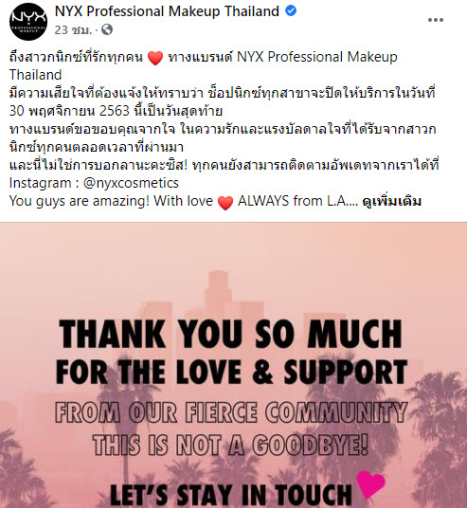
Task: Click the Thai greeting ถึงสาวกนิกซ์ที่รักทุกคน
Action: click(x=76, y=58)
